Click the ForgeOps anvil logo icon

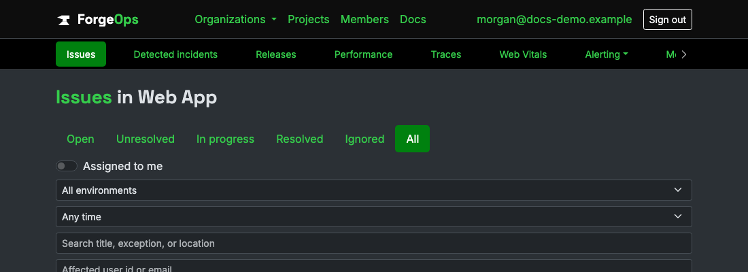pyautogui.click(x=64, y=20)
